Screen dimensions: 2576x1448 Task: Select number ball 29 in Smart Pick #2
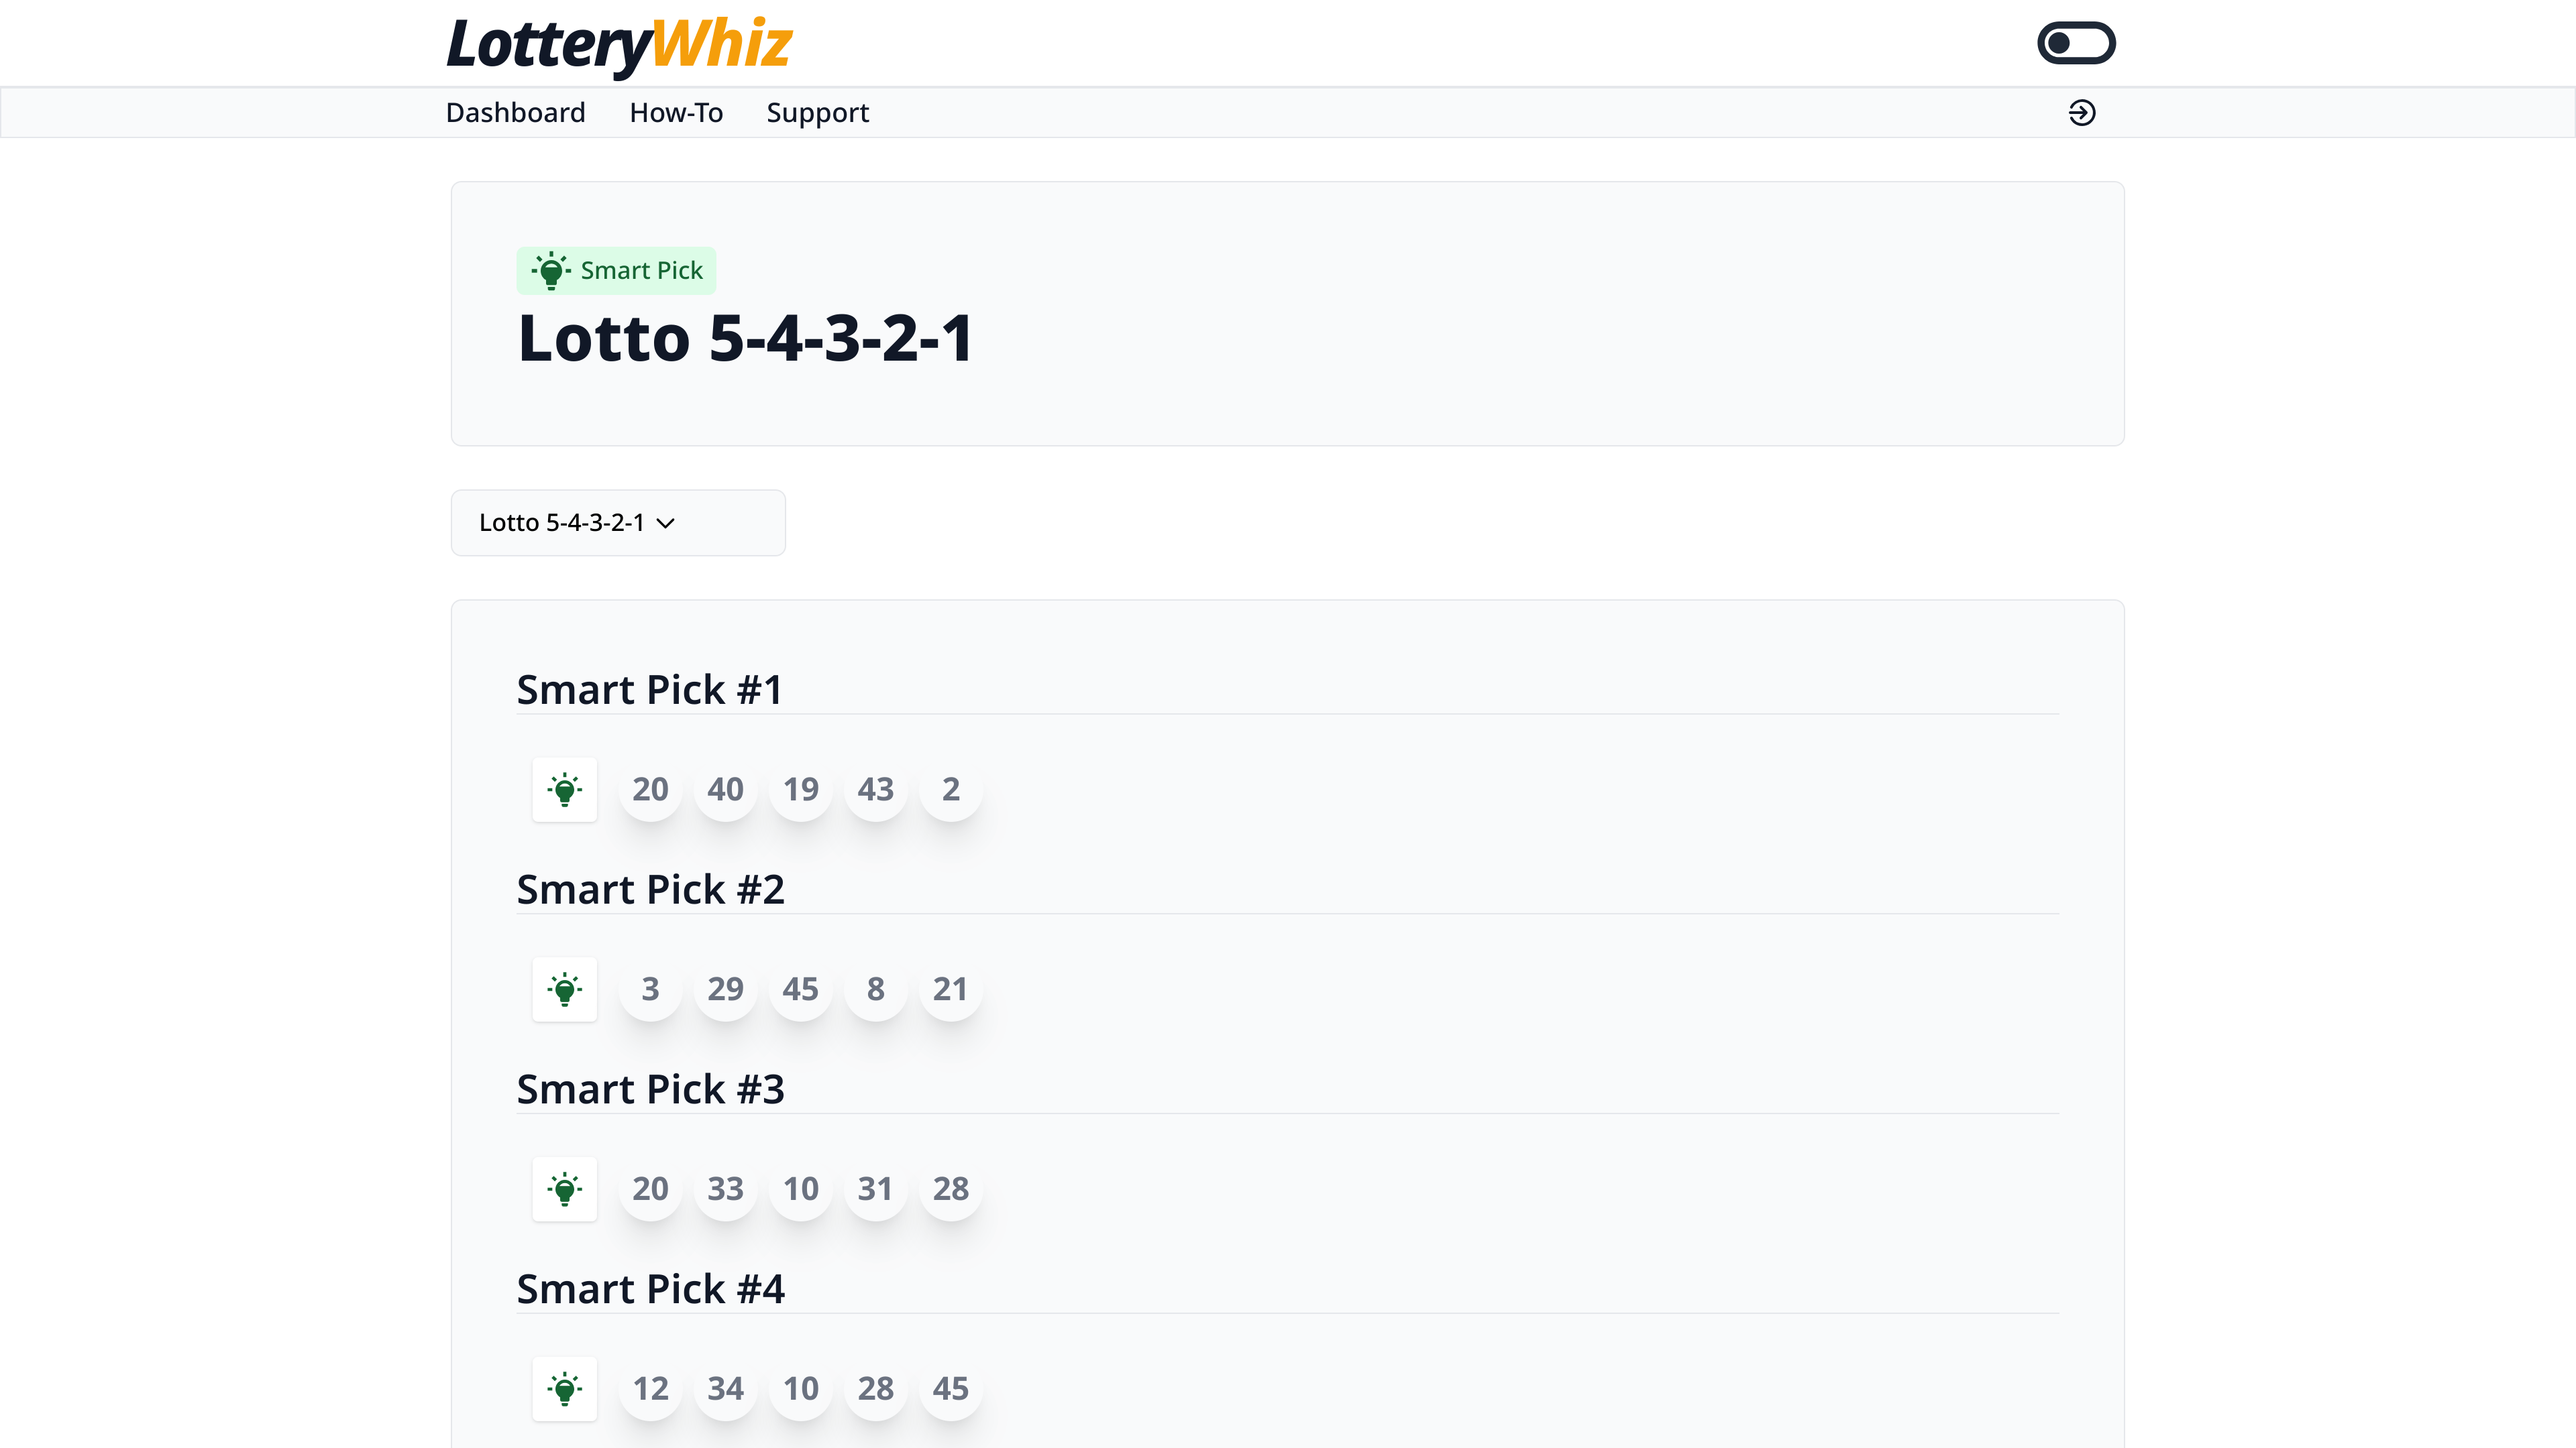click(x=725, y=989)
